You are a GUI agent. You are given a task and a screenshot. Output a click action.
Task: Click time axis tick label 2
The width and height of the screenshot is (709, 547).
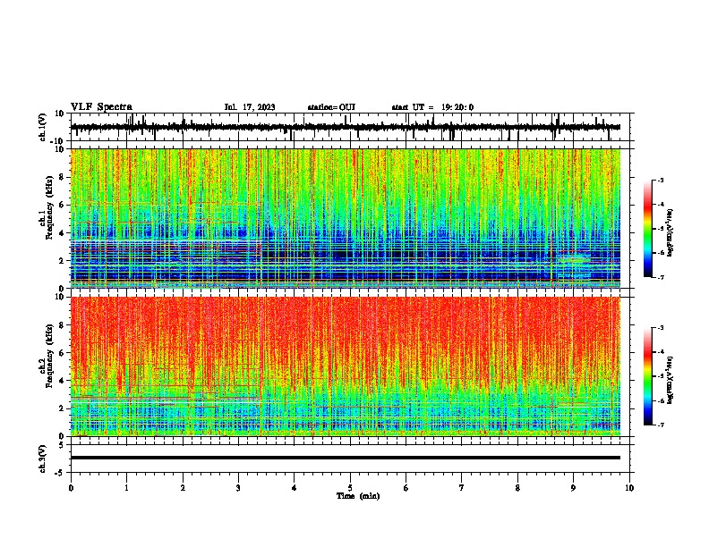click(x=183, y=488)
